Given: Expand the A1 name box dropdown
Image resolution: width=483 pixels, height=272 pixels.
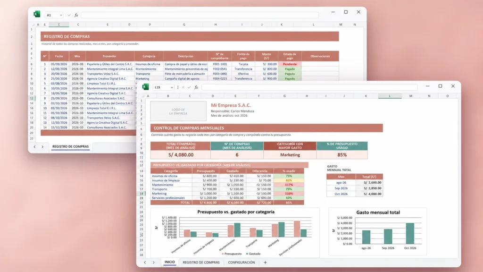Looking at the screenshot, I should 61,16.
